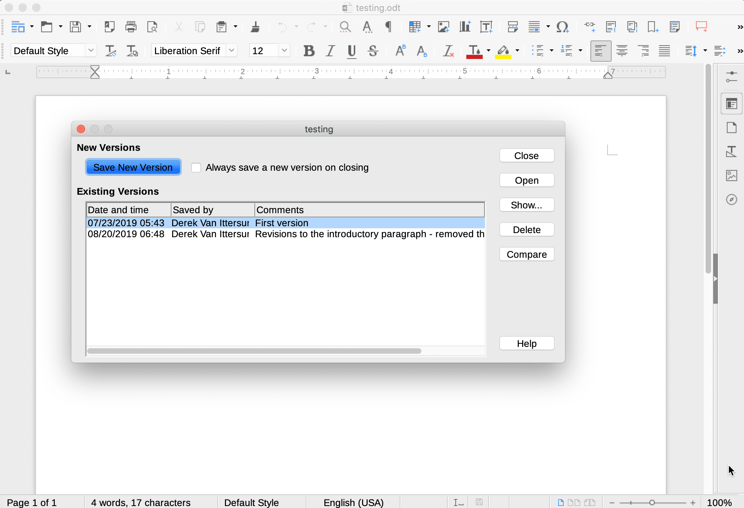744x508 pixels.
Task: Click the Insert Text Box icon
Action: tap(486, 27)
